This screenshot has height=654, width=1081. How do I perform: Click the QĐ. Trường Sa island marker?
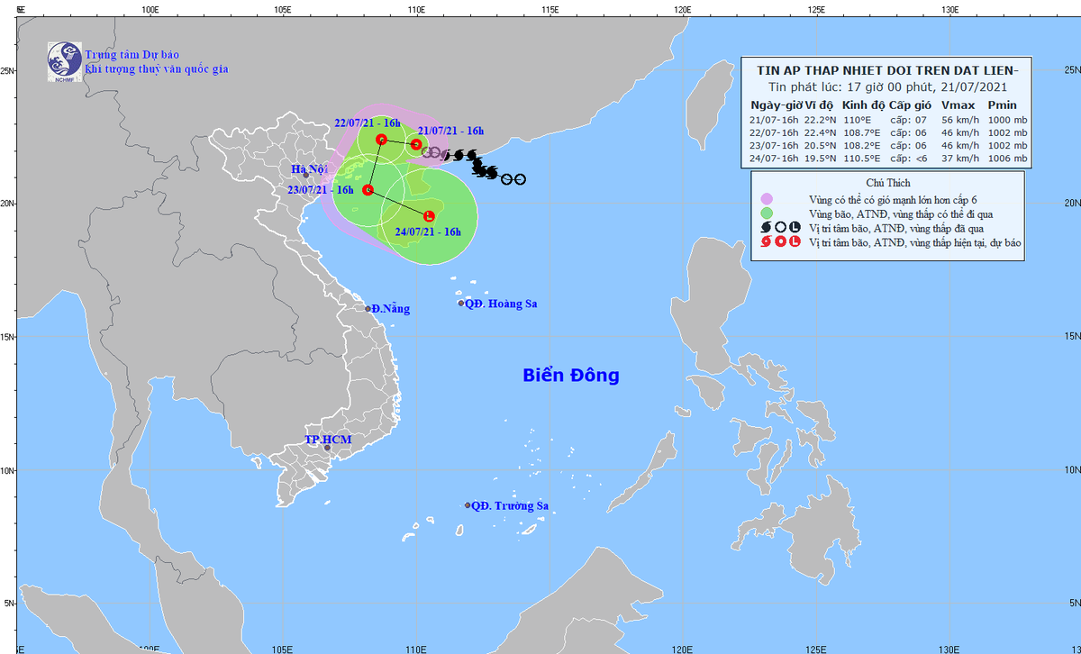pos(468,505)
